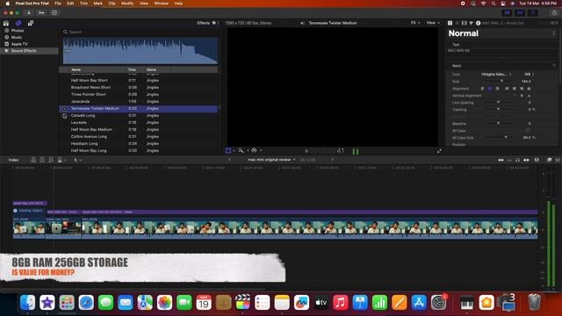The height and width of the screenshot is (316, 562).
Task: Select the Photos and Audio sidebar icon
Action: pos(18,23)
